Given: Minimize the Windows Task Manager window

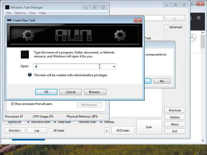Looking at the screenshot, I should [86, 7].
